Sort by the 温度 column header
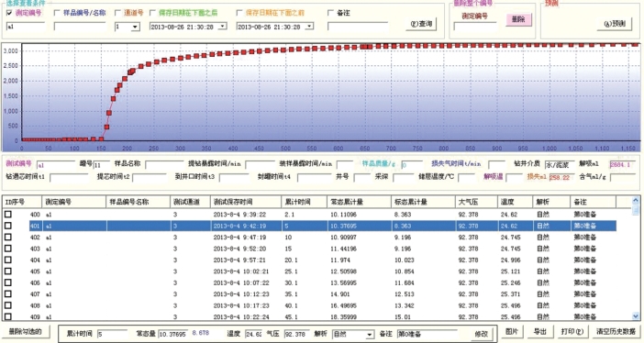Viewport: 644px width, 343px height. tap(516, 202)
